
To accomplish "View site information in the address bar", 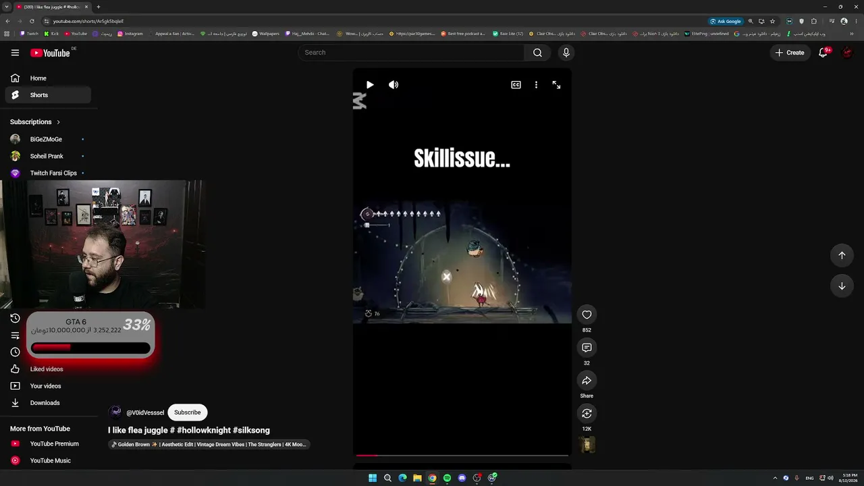I will [x=46, y=21].
